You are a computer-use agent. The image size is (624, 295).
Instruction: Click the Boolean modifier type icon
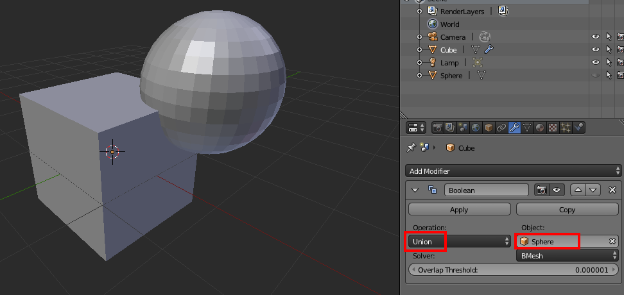[432, 190]
